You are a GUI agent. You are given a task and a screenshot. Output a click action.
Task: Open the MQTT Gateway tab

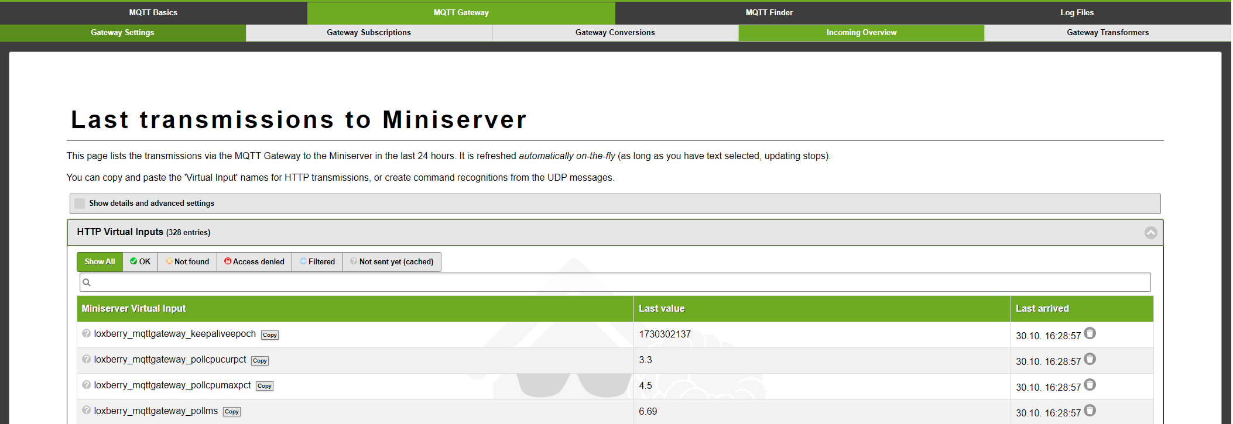(461, 12)
